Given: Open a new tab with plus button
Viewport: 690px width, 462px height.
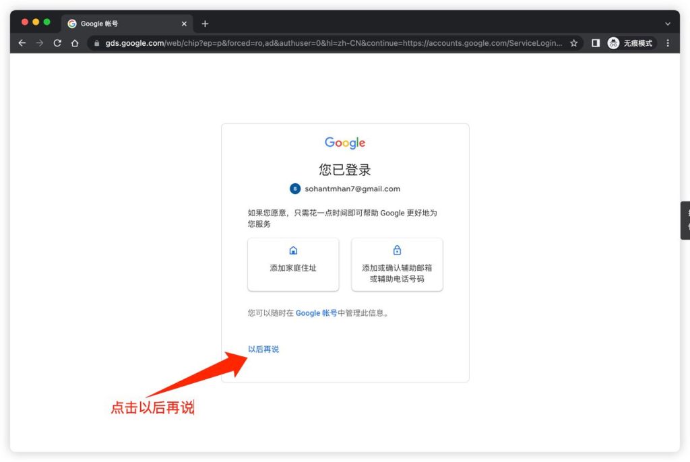Looking at the screenshot, I should pos(205,24).
